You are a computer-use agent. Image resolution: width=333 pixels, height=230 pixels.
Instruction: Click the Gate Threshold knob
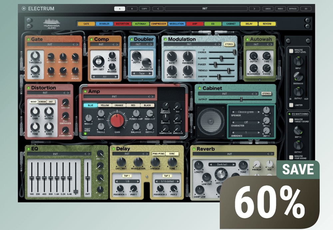tap(35, 56)
